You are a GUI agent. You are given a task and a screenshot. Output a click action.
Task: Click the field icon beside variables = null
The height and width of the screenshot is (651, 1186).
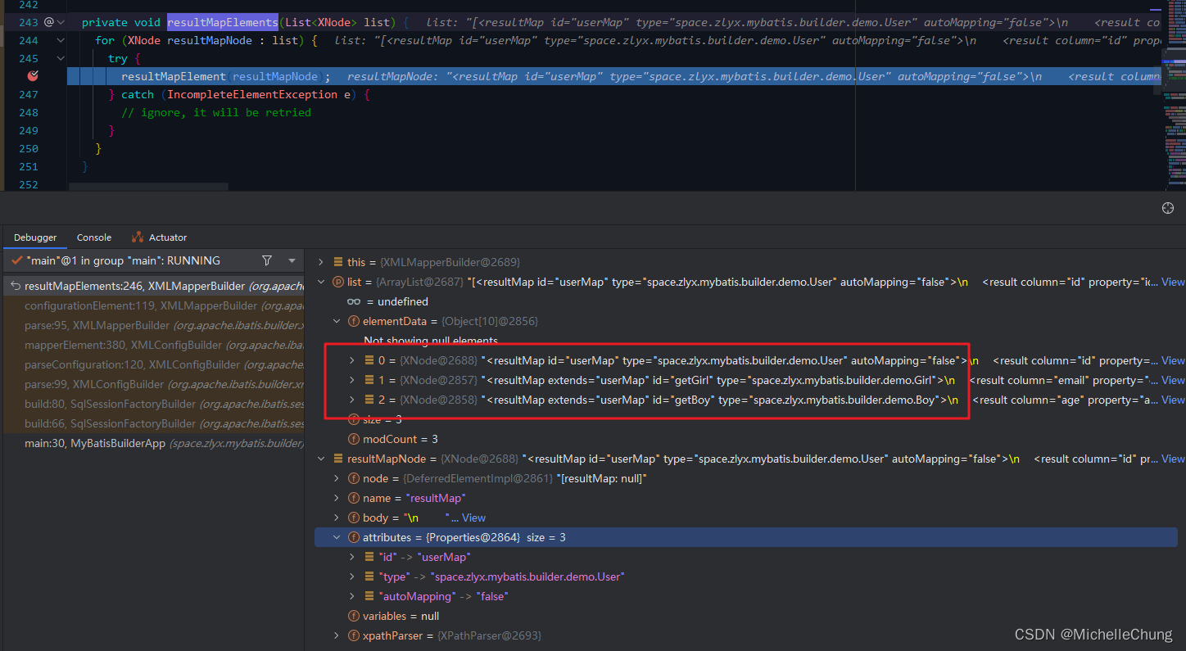point(354,616)
